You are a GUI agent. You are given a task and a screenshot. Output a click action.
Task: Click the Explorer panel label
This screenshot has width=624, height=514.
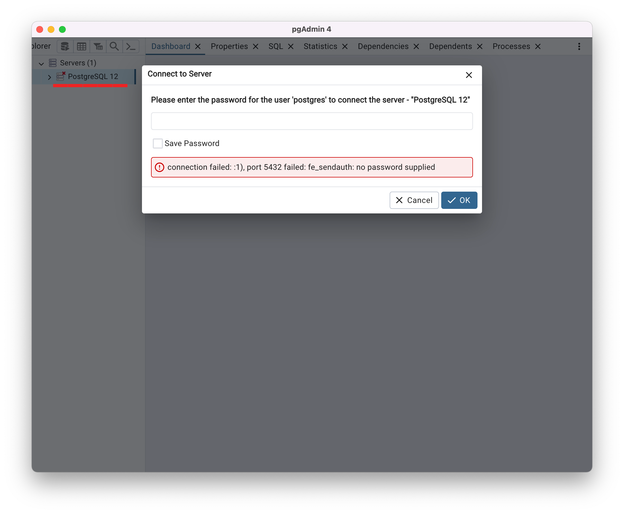point(41,46)
